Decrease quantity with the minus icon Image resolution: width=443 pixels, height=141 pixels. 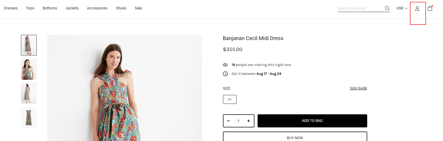point(228,121)
